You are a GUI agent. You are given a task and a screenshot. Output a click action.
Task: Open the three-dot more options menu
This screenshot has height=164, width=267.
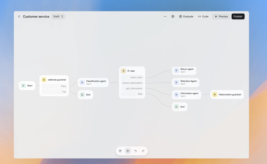pyautogui.click(x=165, y=16)
